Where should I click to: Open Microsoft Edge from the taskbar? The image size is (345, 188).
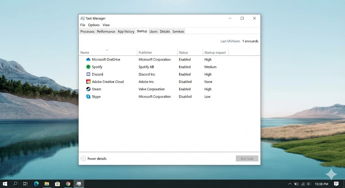coord(36,184)
